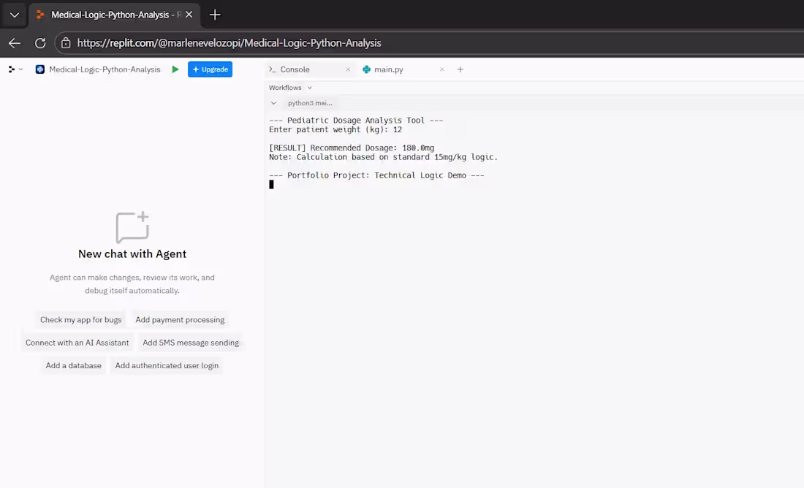
Task: Choose Add authenticated user login suggestion
Action: click(x=167, y=365)
